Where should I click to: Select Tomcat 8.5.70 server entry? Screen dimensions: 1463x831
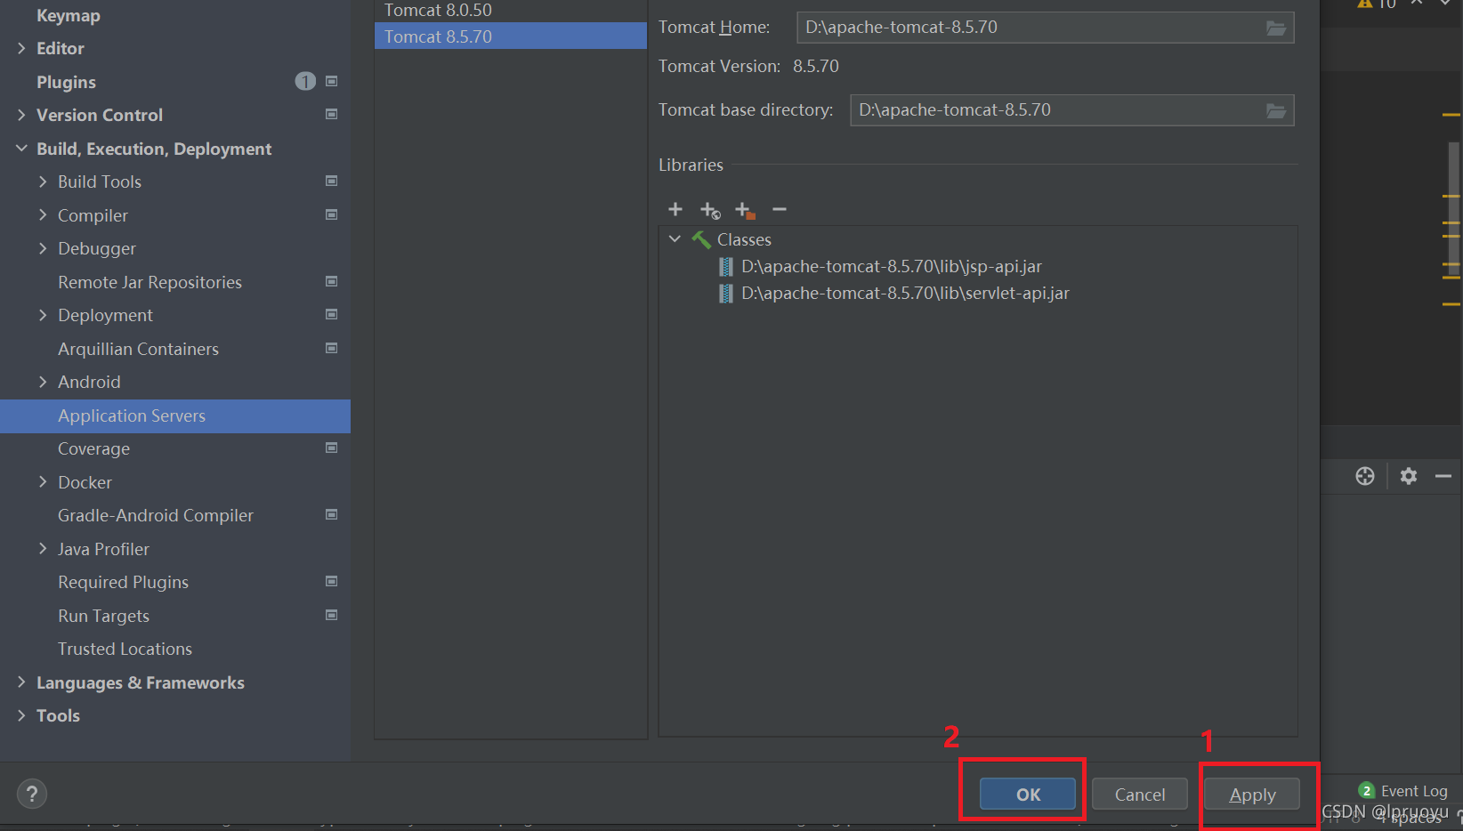(x=511, y=36)
